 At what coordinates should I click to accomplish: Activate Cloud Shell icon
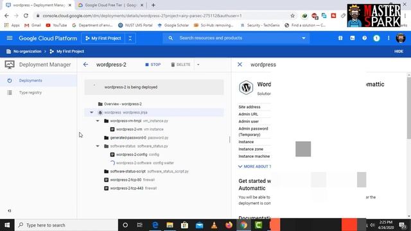pos(353,38)
